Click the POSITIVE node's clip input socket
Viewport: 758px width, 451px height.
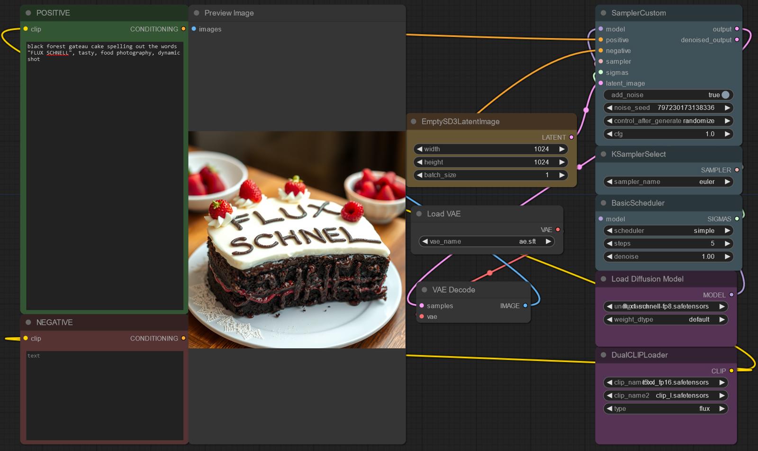(x=26, y=29)
